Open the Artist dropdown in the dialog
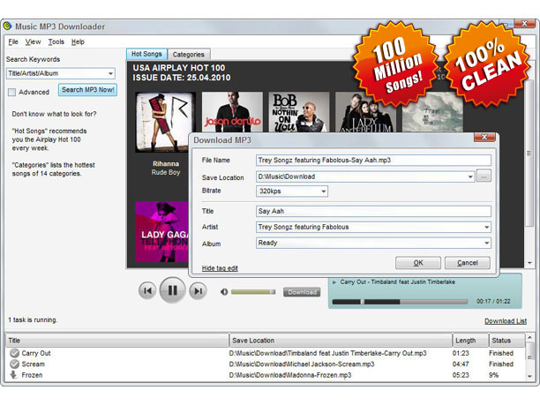The width and height of the screenshot is (540, 405). pos(484,227)
